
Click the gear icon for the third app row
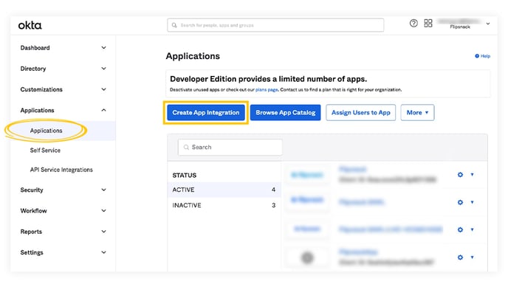pyautogui.click(x=460, y=229)
